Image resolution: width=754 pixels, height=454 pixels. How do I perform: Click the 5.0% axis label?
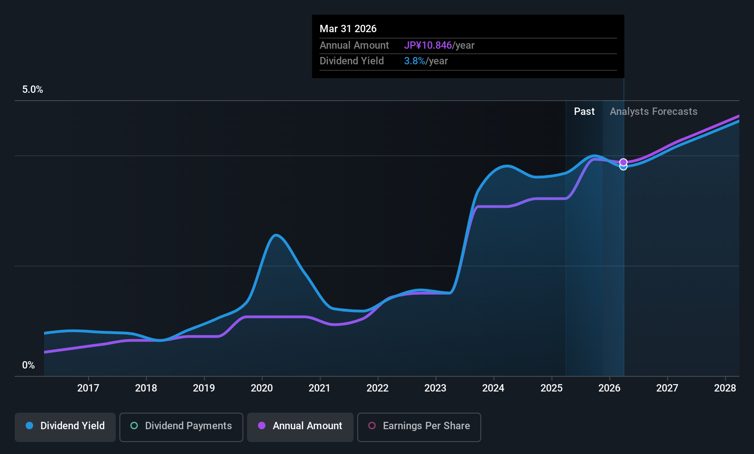click(x=32, y=90)
